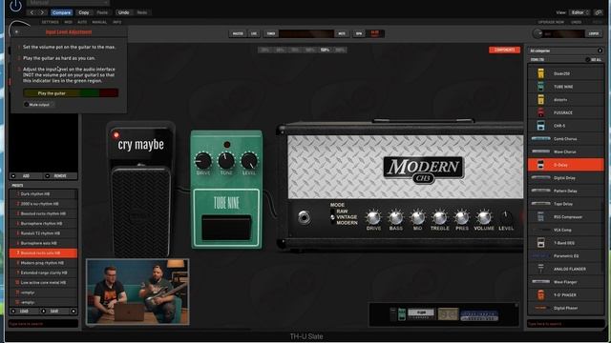Toggle the plugin power bypass icon
The height and width of the screenshot is (343, 611).
point(15,6)
